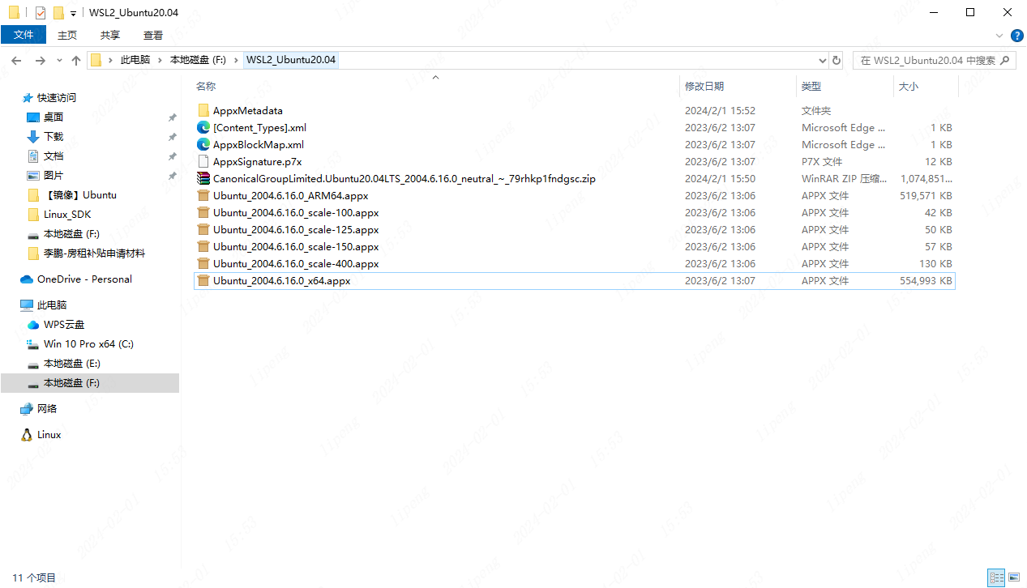
Task: Open 本地磁盘 (F:) under quick access
Action: point(72,233)
